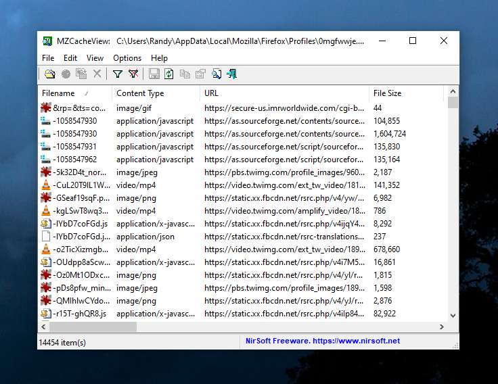This screenshot has height=384, width=498.
Task: Click the vertical scrollbar thumb
Action: tap(453, 103)
